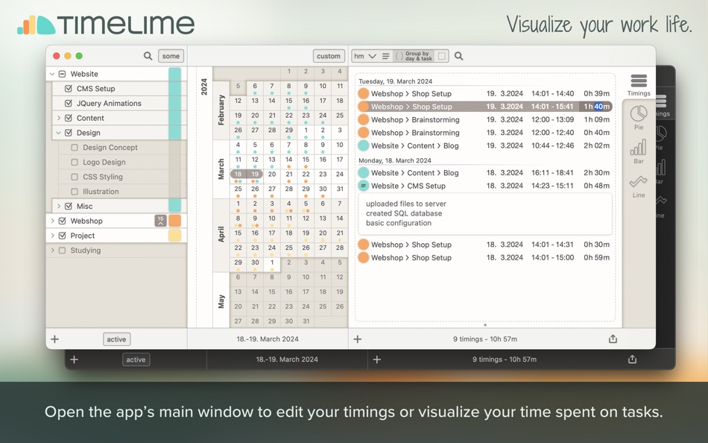Image resolution: width=708 pixels, height=443 pixels.
Task: Click the 'Tuesday, 19. March 2024' day header
Action: point(396,81)
